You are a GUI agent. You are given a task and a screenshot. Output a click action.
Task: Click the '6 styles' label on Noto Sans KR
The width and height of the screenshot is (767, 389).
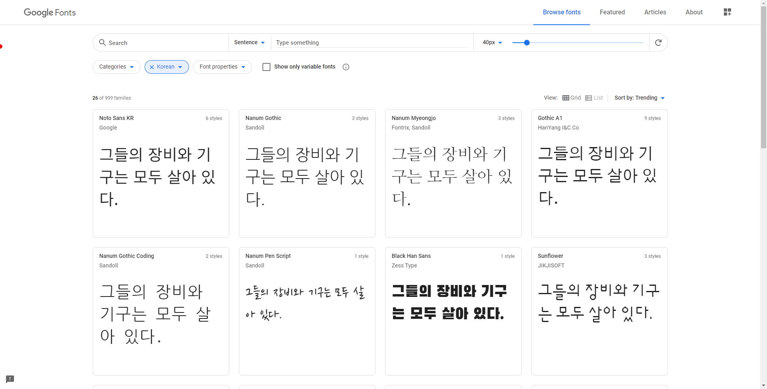coord(214,118)
